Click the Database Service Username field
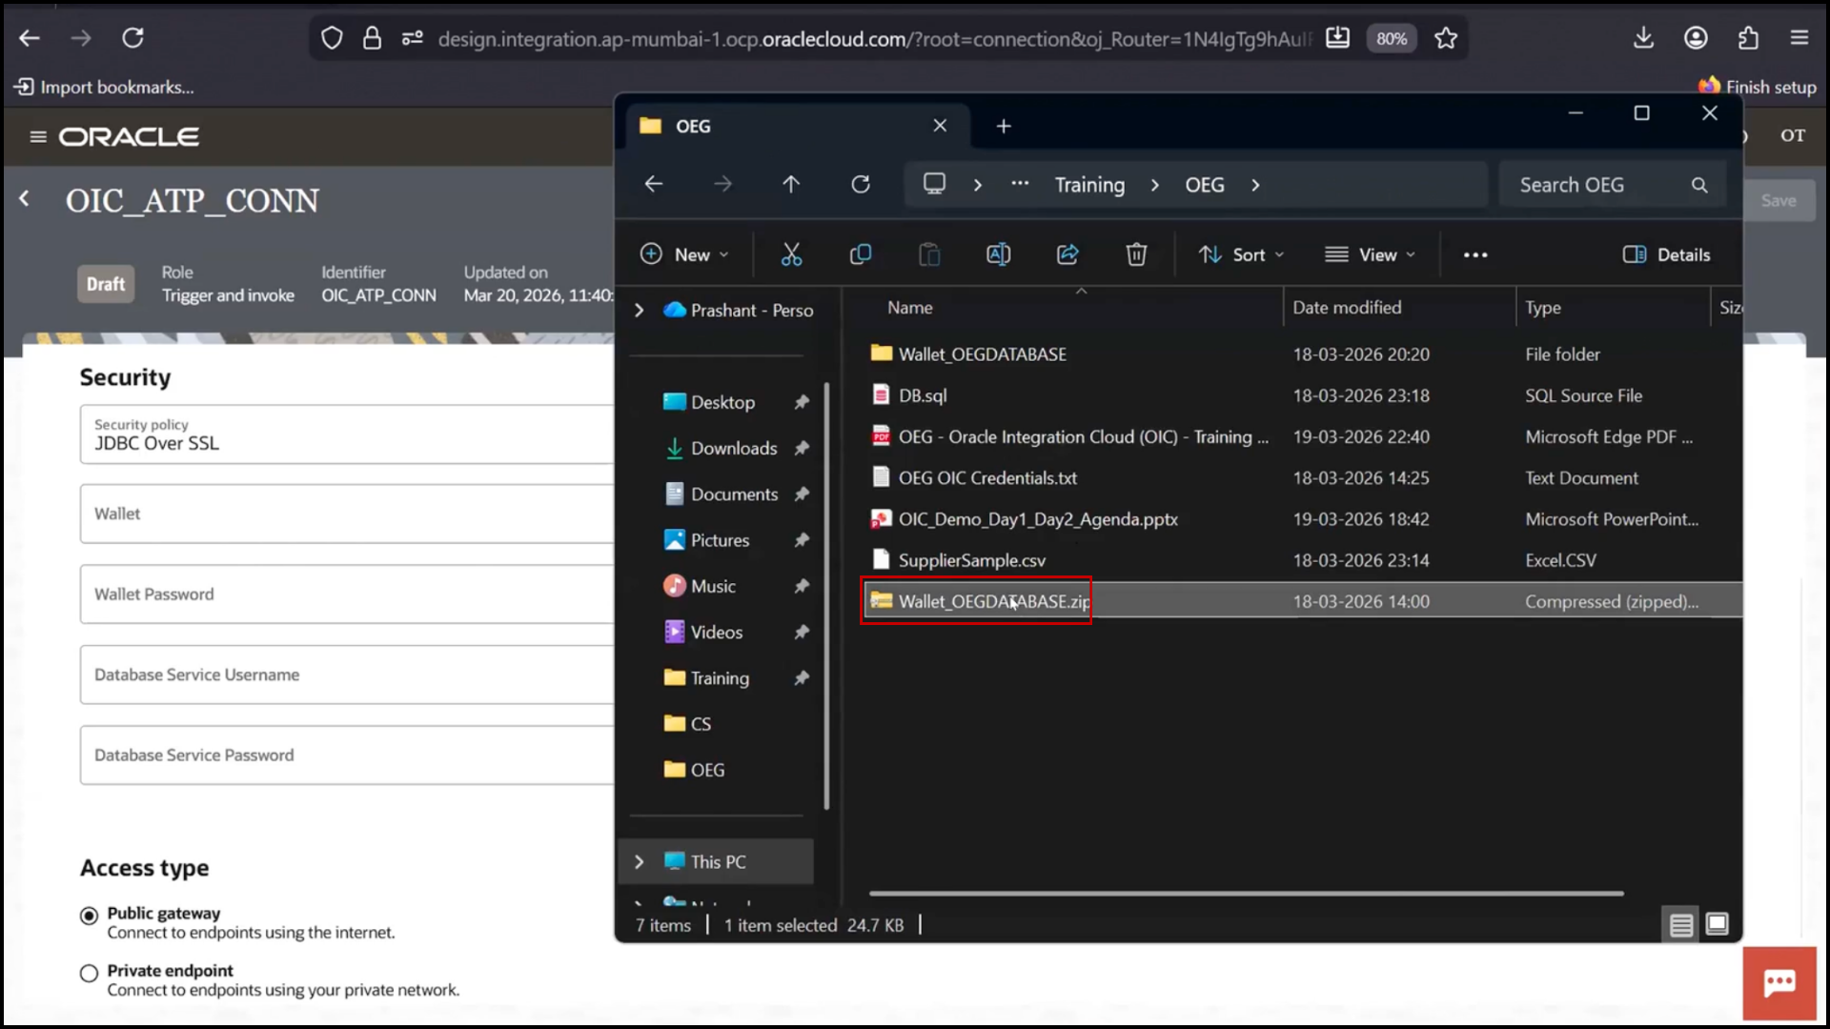 [347, 675]
